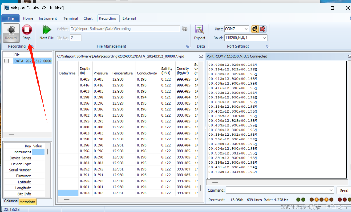Click the red disconnect port icon
The image size is (351, 212).
263,29
